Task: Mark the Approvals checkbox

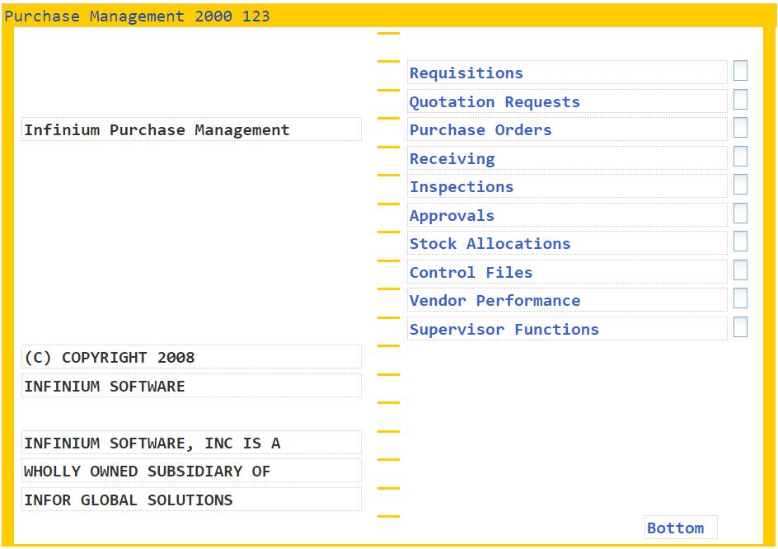Action: (x=740, y=213)
